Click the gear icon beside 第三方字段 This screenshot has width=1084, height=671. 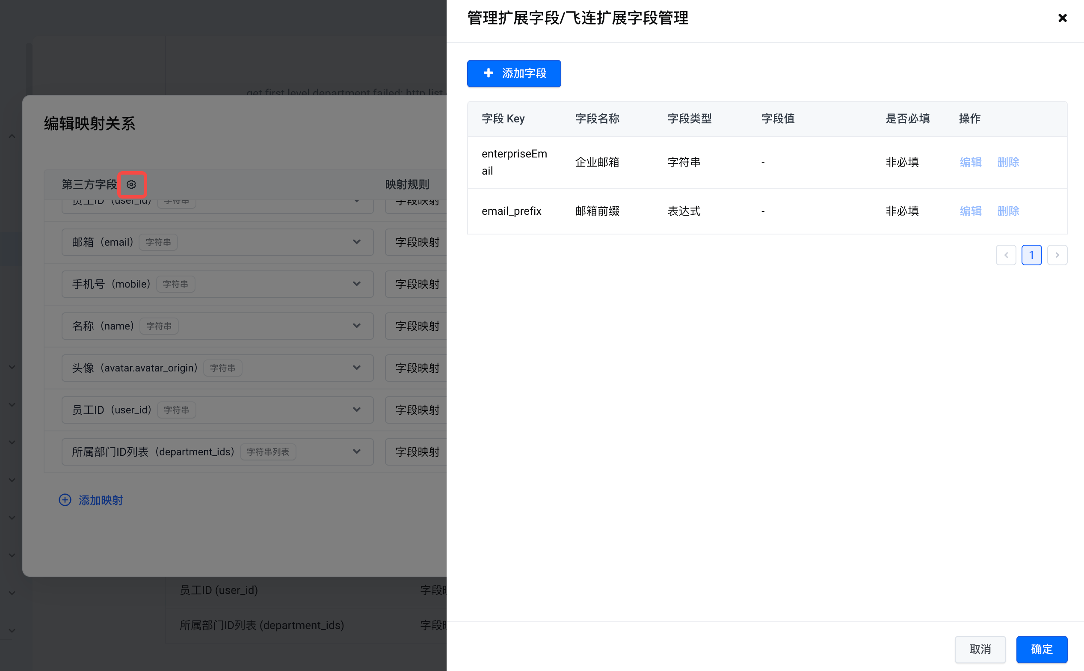click(x=131, y=184)
